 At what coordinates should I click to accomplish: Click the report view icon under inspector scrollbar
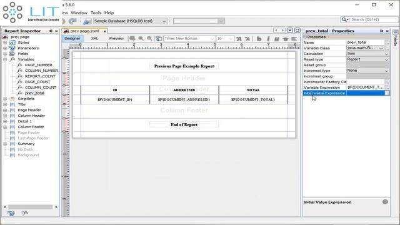(11, 212)
